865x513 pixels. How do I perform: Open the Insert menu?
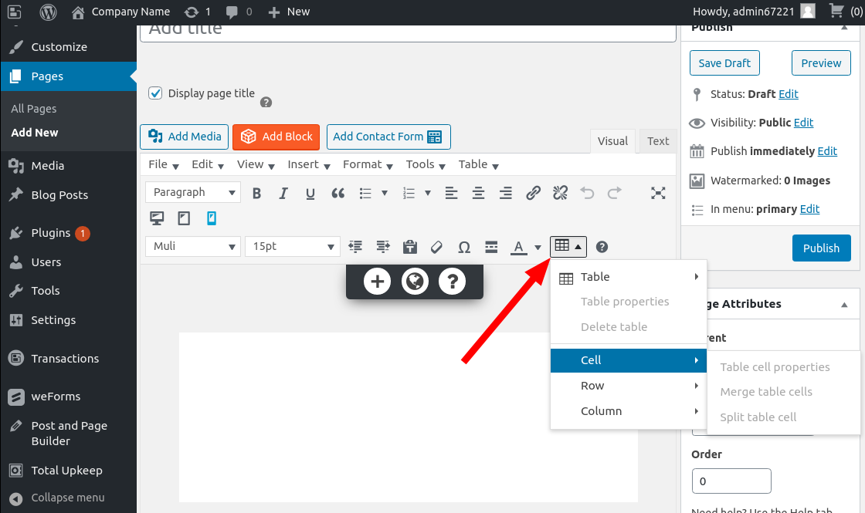point(308,164)
